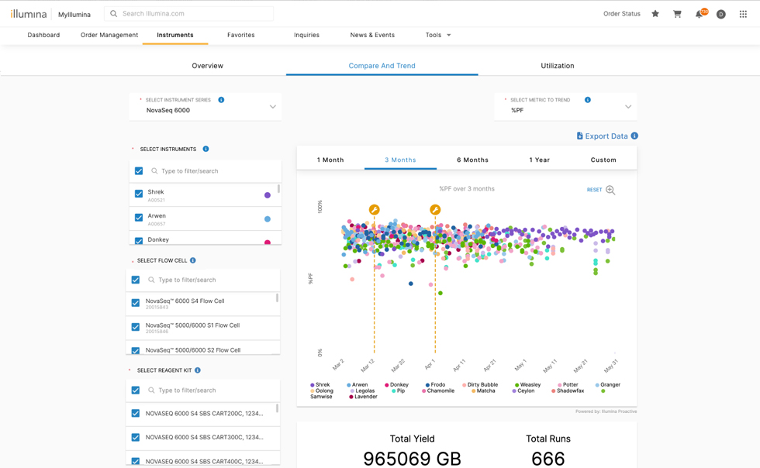
Task: Open the shopping cart icon
Action: (x=677, y=14)
